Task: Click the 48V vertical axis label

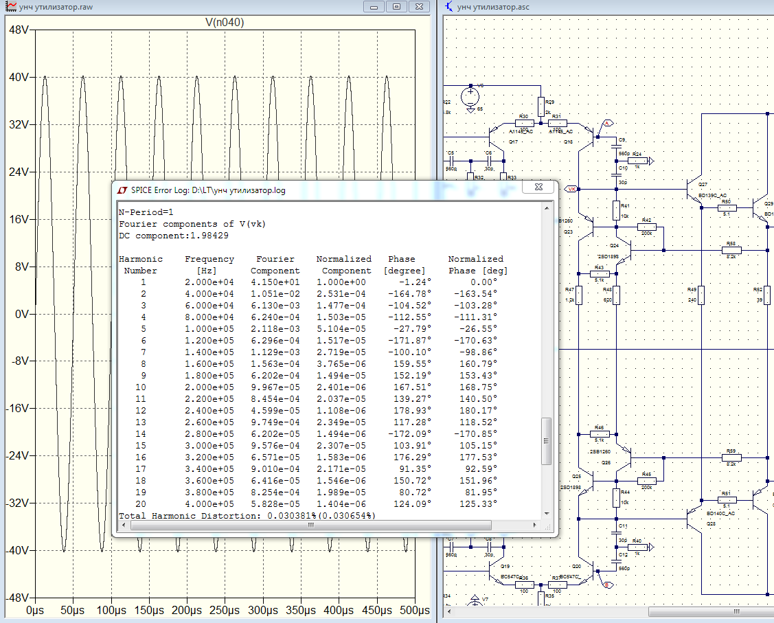Action: point(17,30)
